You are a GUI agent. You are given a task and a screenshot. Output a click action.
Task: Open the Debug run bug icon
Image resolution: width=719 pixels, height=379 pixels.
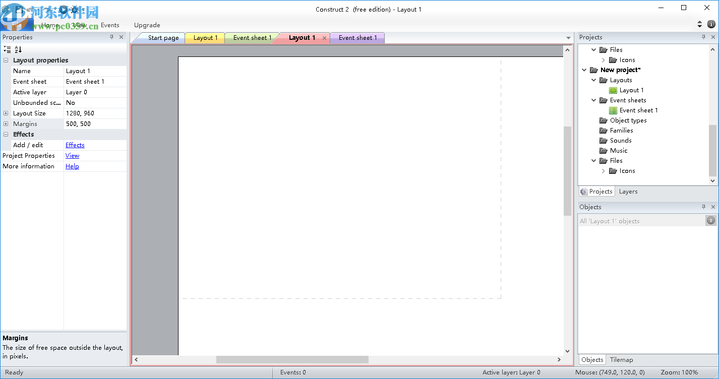click(75, 9)
